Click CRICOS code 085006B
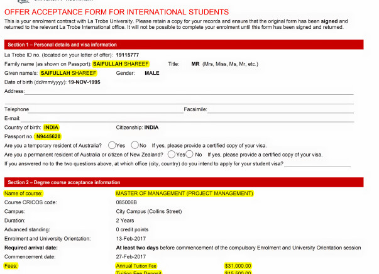This screenshot has width=379, height=274. [126, 202]
